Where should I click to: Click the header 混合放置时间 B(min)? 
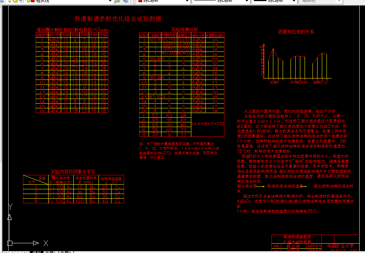(86, 180)
